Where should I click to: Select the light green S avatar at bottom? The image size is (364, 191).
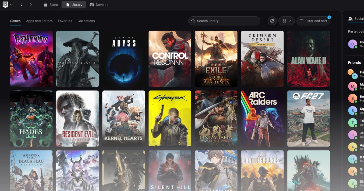(x=353, y=183)
